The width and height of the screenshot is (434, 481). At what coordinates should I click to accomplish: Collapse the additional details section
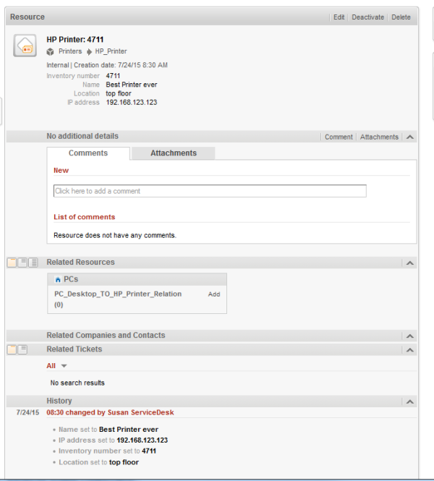tap(409, 137)
